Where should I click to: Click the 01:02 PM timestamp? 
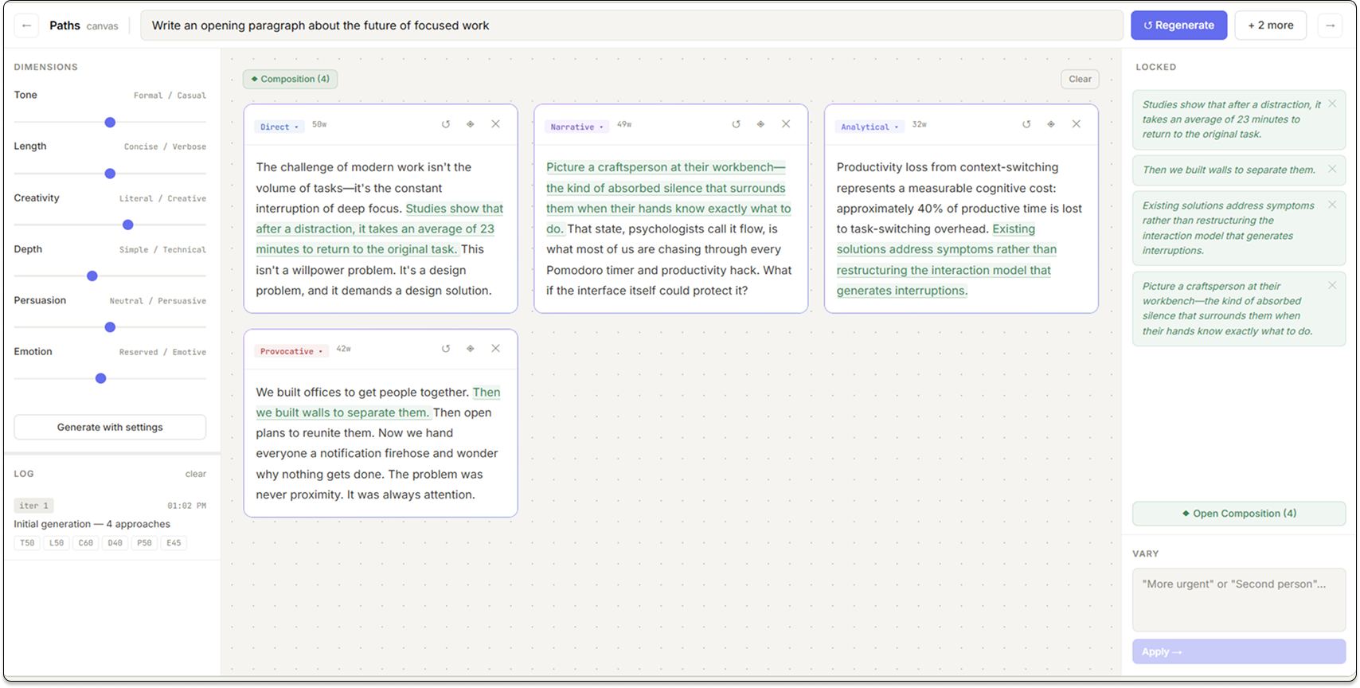coord(187,506)
